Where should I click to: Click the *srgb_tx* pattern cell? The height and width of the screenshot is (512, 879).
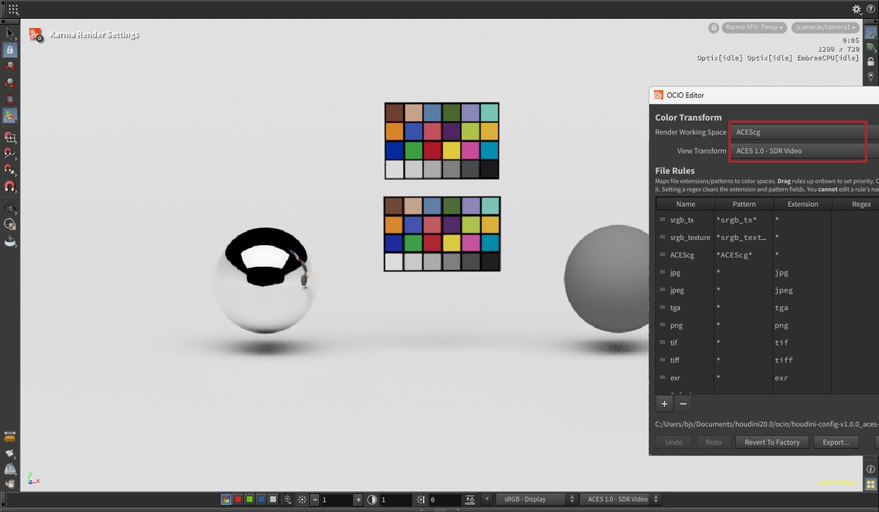(x=743, y=219)
